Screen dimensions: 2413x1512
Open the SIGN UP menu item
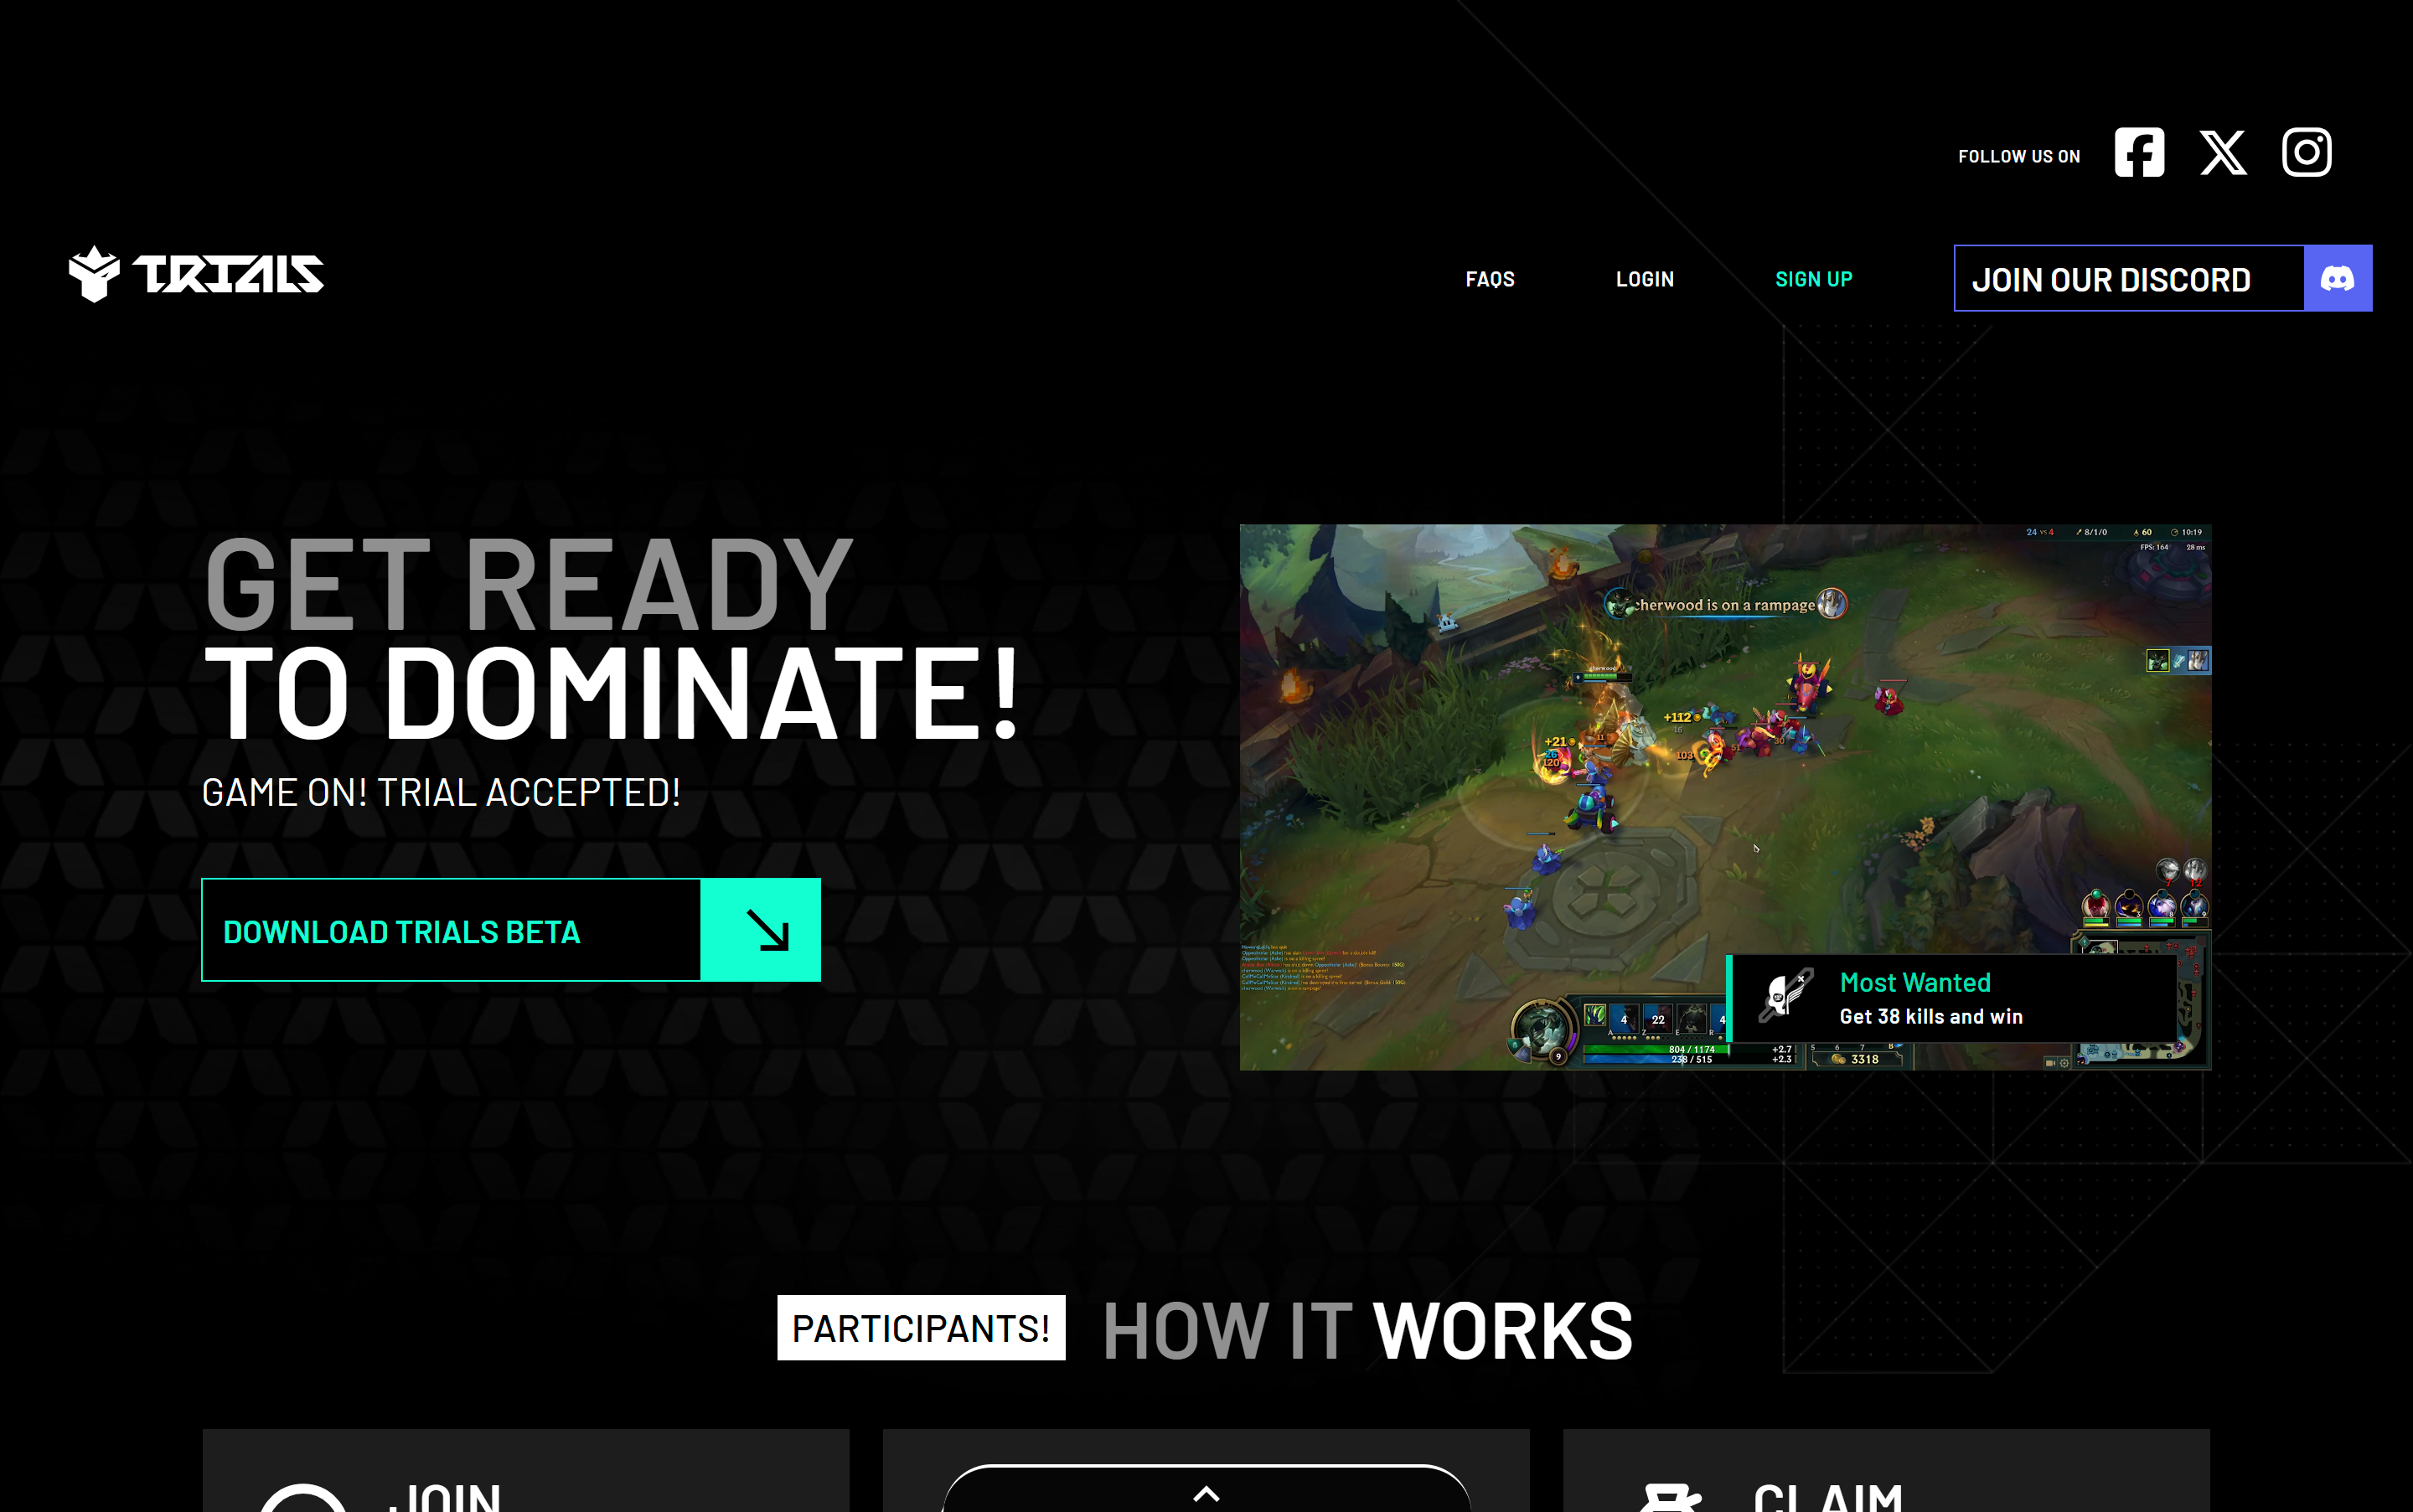pyautogui.click(x=1814, y=279)
